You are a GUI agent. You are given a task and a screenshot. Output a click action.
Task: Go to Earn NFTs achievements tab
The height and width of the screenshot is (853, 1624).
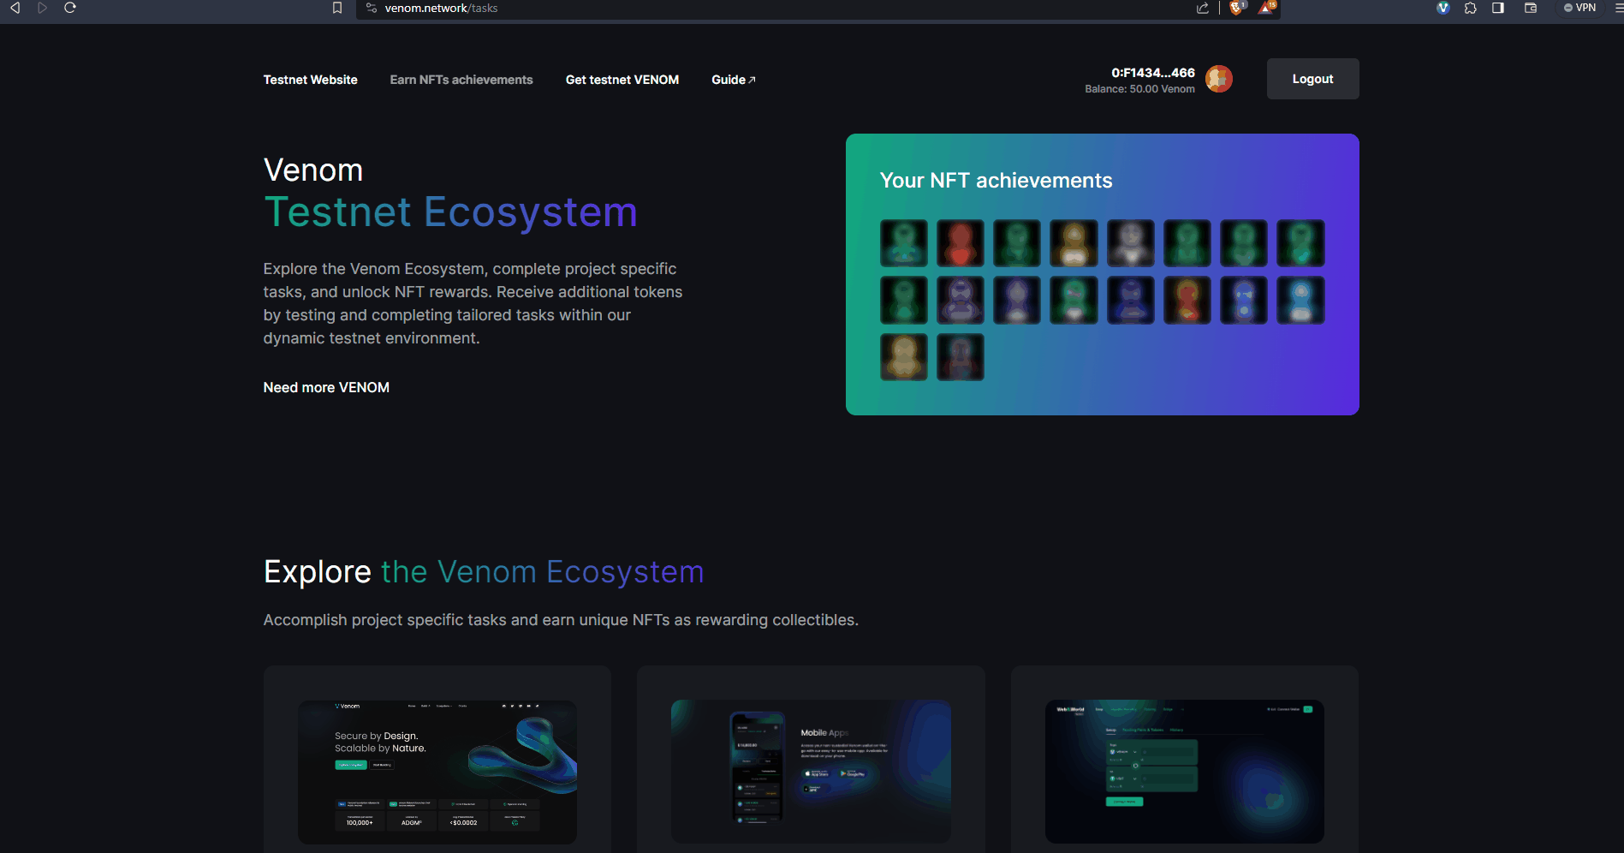pos(461,80)
